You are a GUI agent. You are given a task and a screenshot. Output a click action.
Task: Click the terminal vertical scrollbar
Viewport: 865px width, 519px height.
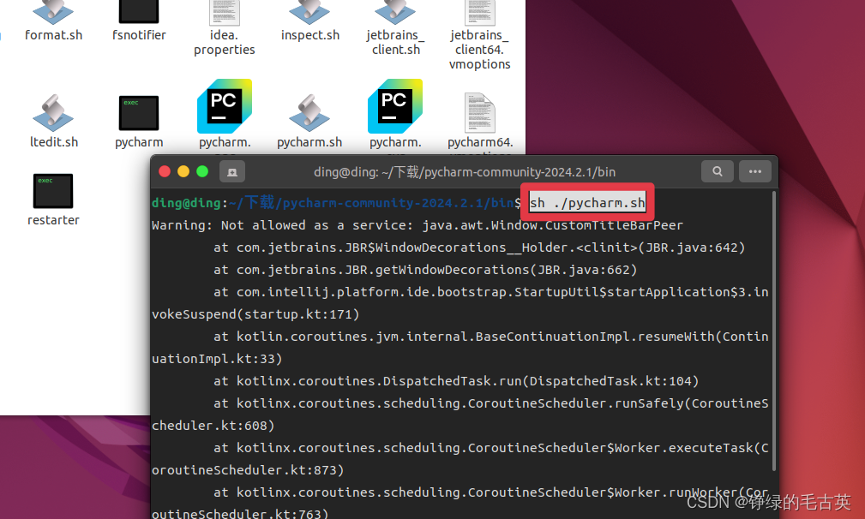click(774, 331)
